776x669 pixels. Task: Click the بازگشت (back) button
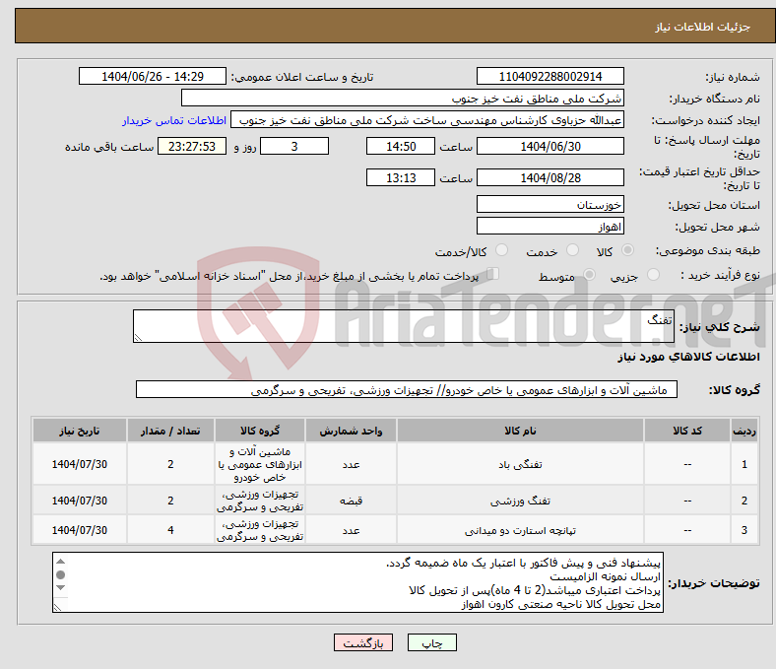click(363, 642)
